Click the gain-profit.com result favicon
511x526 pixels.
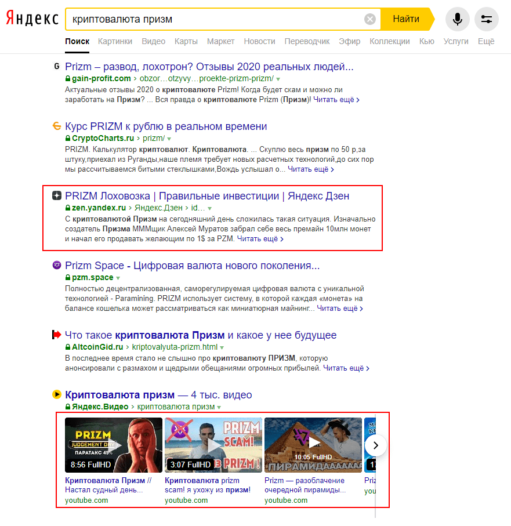point(57,66)
